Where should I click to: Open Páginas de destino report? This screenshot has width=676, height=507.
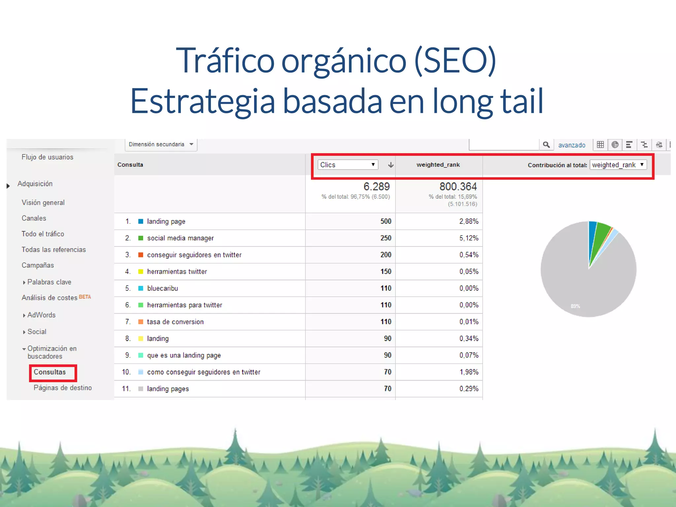[63, 388]
